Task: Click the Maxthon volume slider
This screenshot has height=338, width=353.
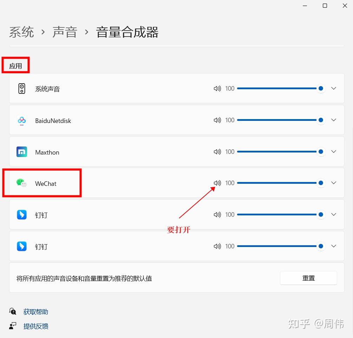Action: (281, 151)
